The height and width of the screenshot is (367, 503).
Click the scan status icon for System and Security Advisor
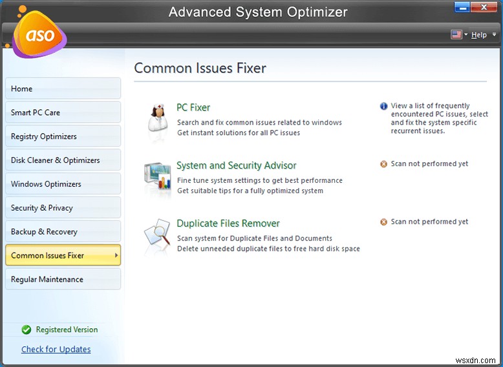[384, 164]
